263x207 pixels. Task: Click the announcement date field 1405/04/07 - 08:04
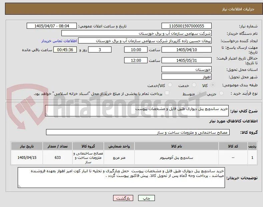coord(52,26)
